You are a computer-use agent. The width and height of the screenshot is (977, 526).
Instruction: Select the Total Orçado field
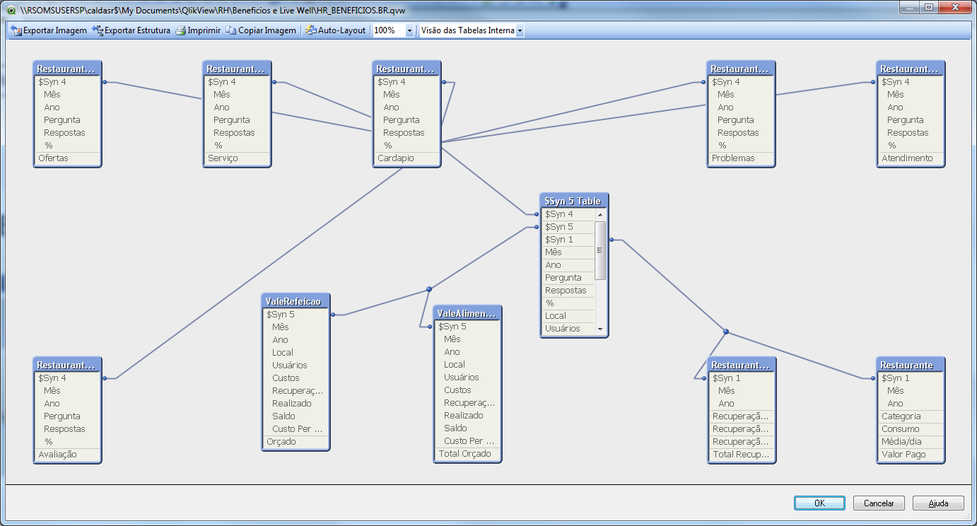tap(465, 454)
